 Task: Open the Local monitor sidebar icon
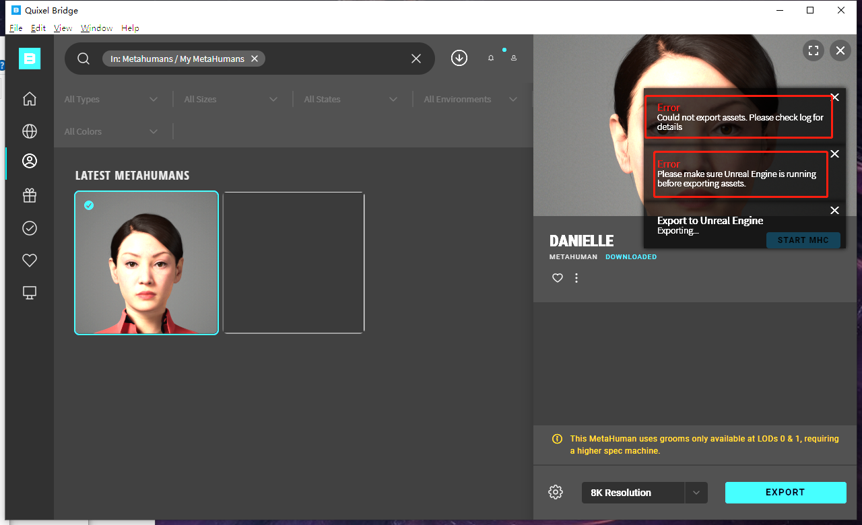pyautogui.click(x=30, y=293)
